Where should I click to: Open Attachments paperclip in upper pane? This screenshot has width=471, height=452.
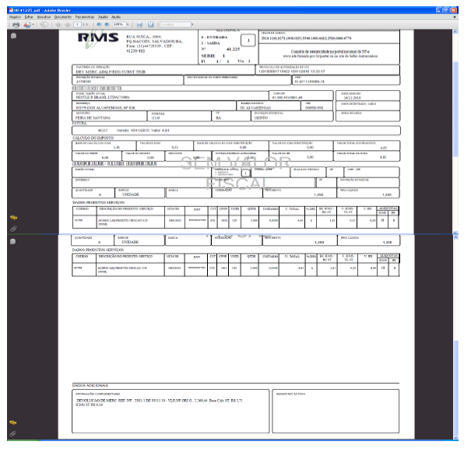pos(13,229)
